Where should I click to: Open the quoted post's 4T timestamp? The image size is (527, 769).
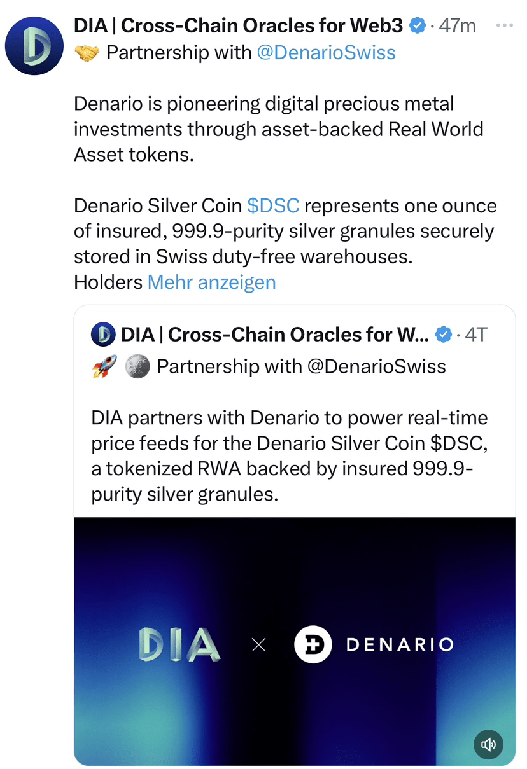(x=475, y=334)
